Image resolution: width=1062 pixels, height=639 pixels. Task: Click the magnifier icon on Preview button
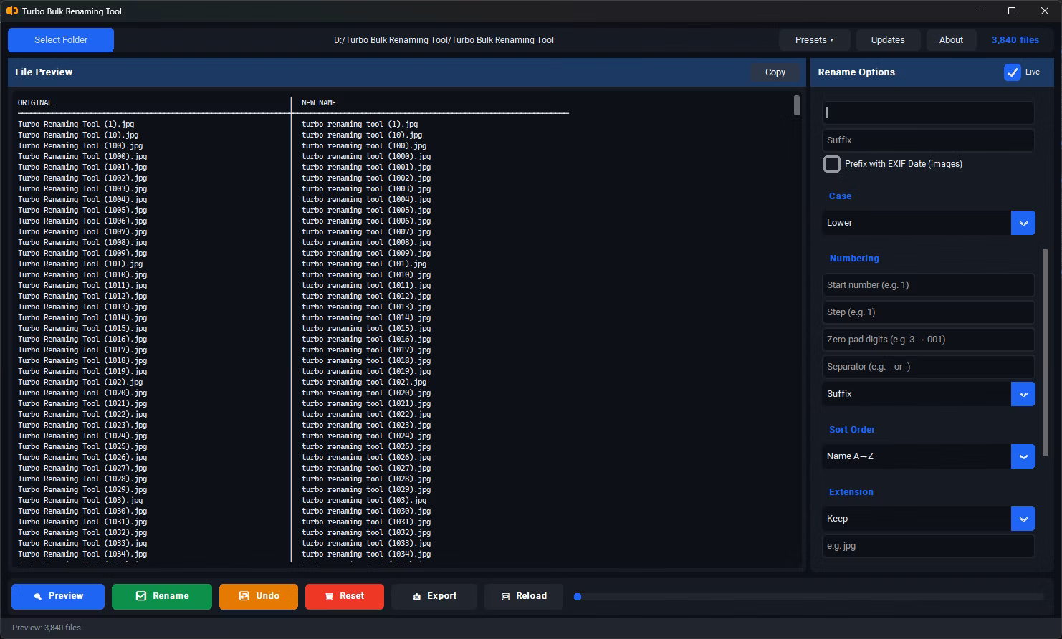click(x=37, y=596)
